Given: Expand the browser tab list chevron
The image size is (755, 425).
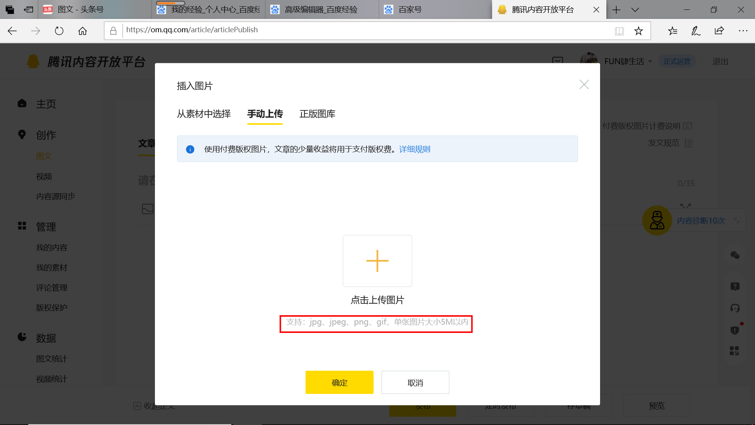Looking at the screenshot, I should 635,9.
